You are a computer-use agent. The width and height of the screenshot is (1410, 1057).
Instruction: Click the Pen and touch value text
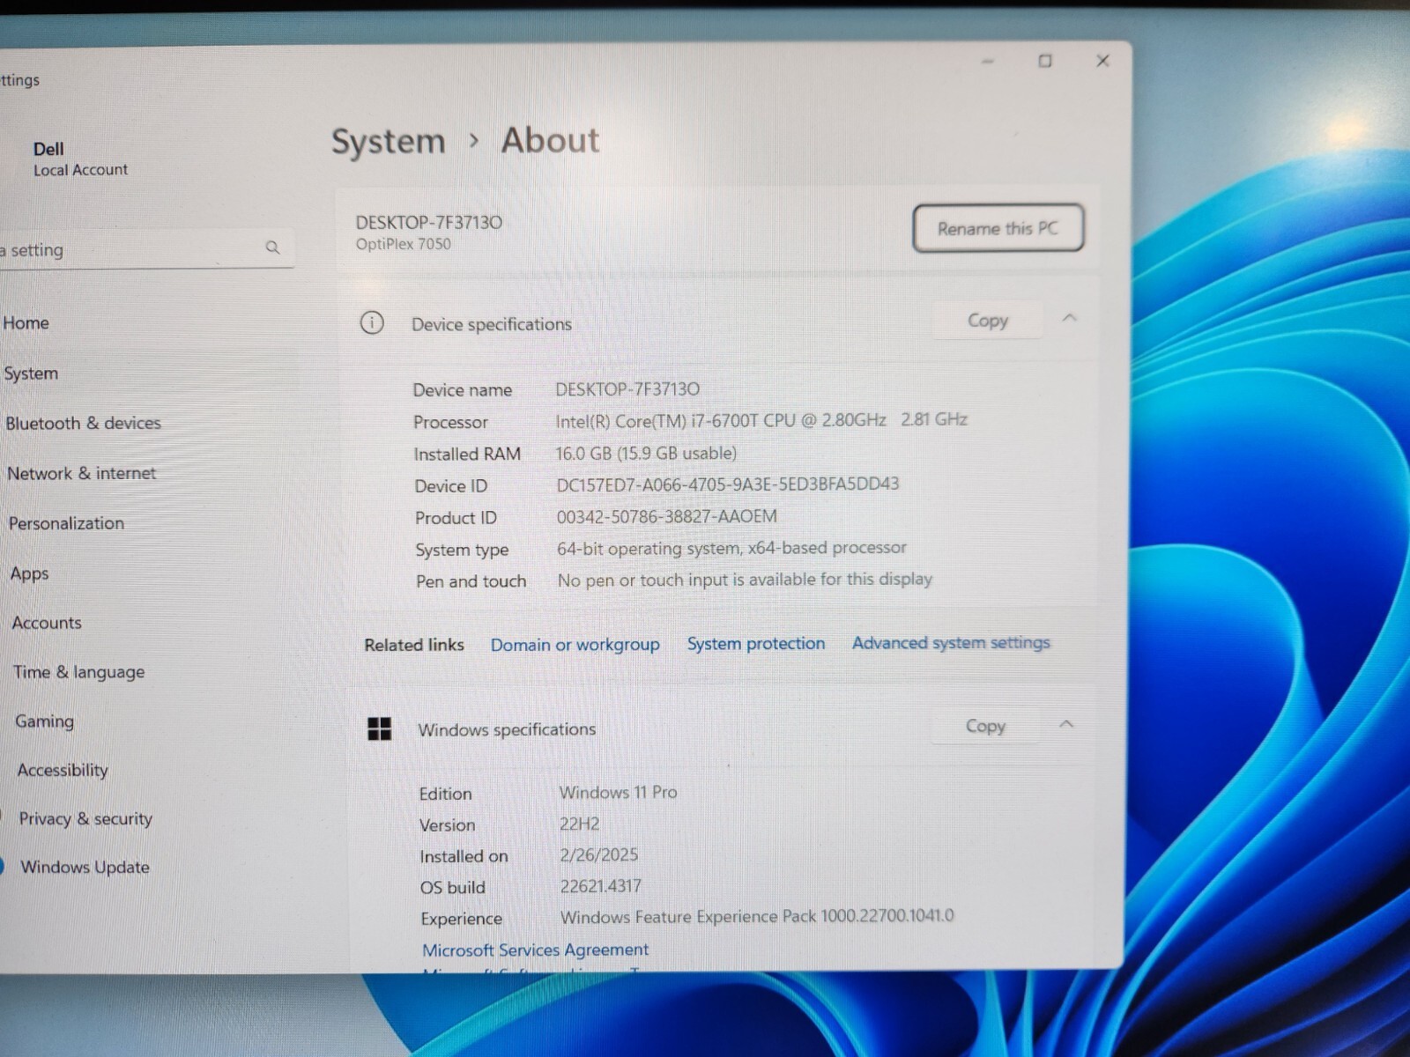pyautogui.click(x=745, y=580)
